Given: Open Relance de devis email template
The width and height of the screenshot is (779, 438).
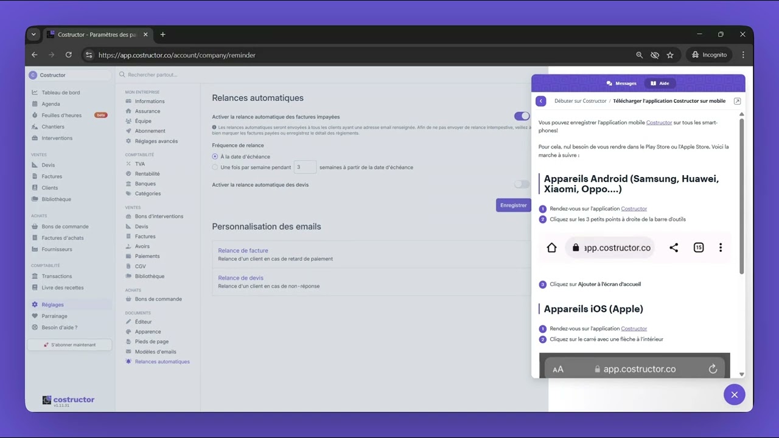Looking at the screenshot, I should coord(240,278).
